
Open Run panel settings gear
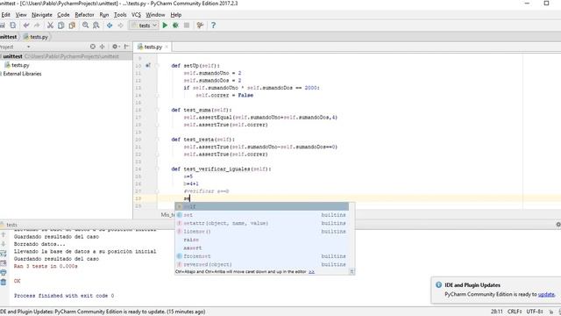pyautogui.click(x=558, y=225)
